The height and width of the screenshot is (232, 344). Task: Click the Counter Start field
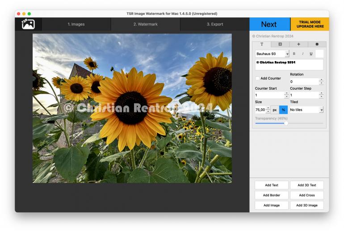(x=269, y=95)
